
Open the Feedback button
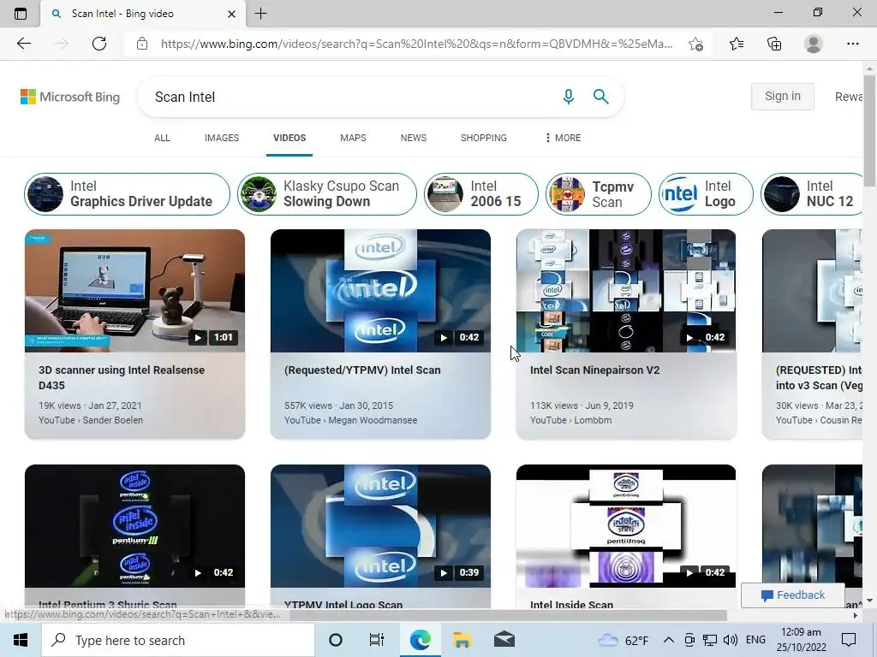tap(793, 595)
